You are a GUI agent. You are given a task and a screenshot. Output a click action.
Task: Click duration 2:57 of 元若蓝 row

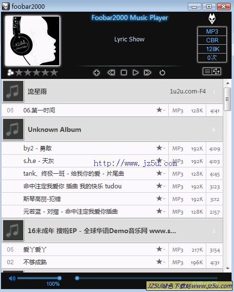215,212
